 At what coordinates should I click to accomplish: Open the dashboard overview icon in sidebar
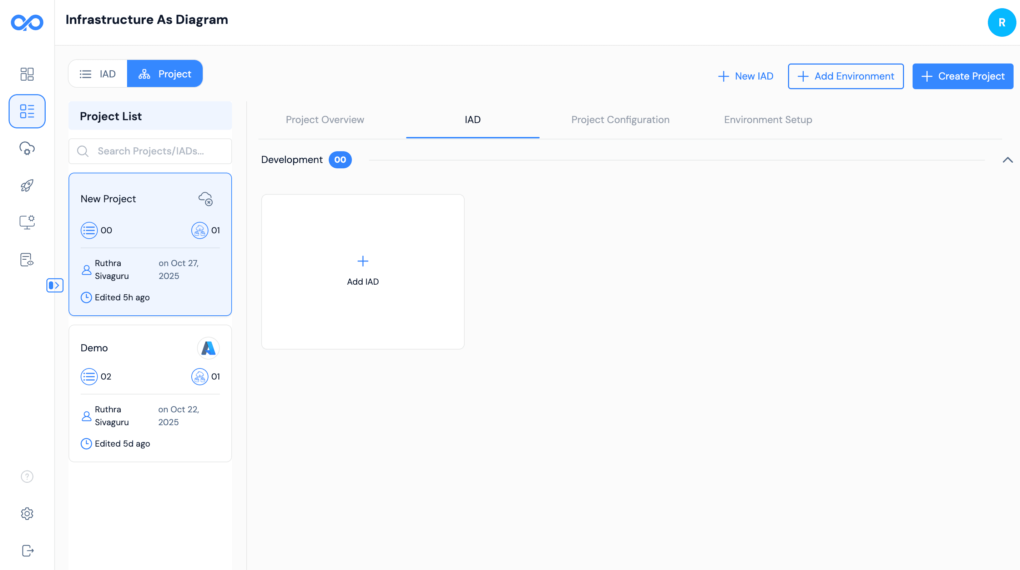pyautogui.click(x=26, y=74)
